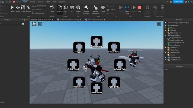Select ServerScriptService in Explorer

tap(177, 43)
